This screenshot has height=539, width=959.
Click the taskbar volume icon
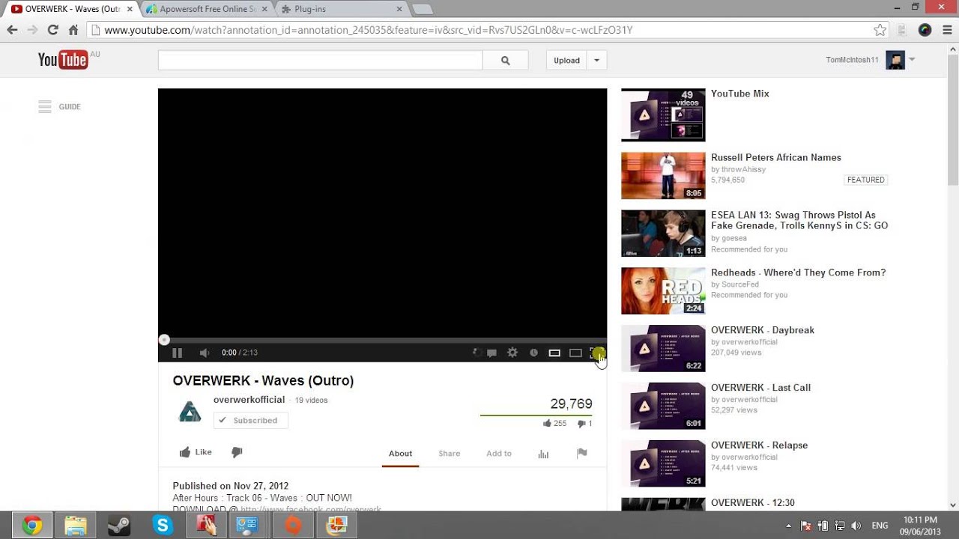(x=856, y=526)
